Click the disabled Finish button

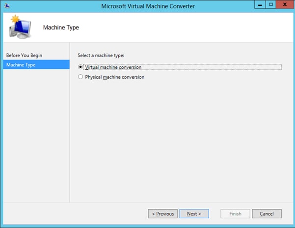pyautogui.click(x=235, y=214)
